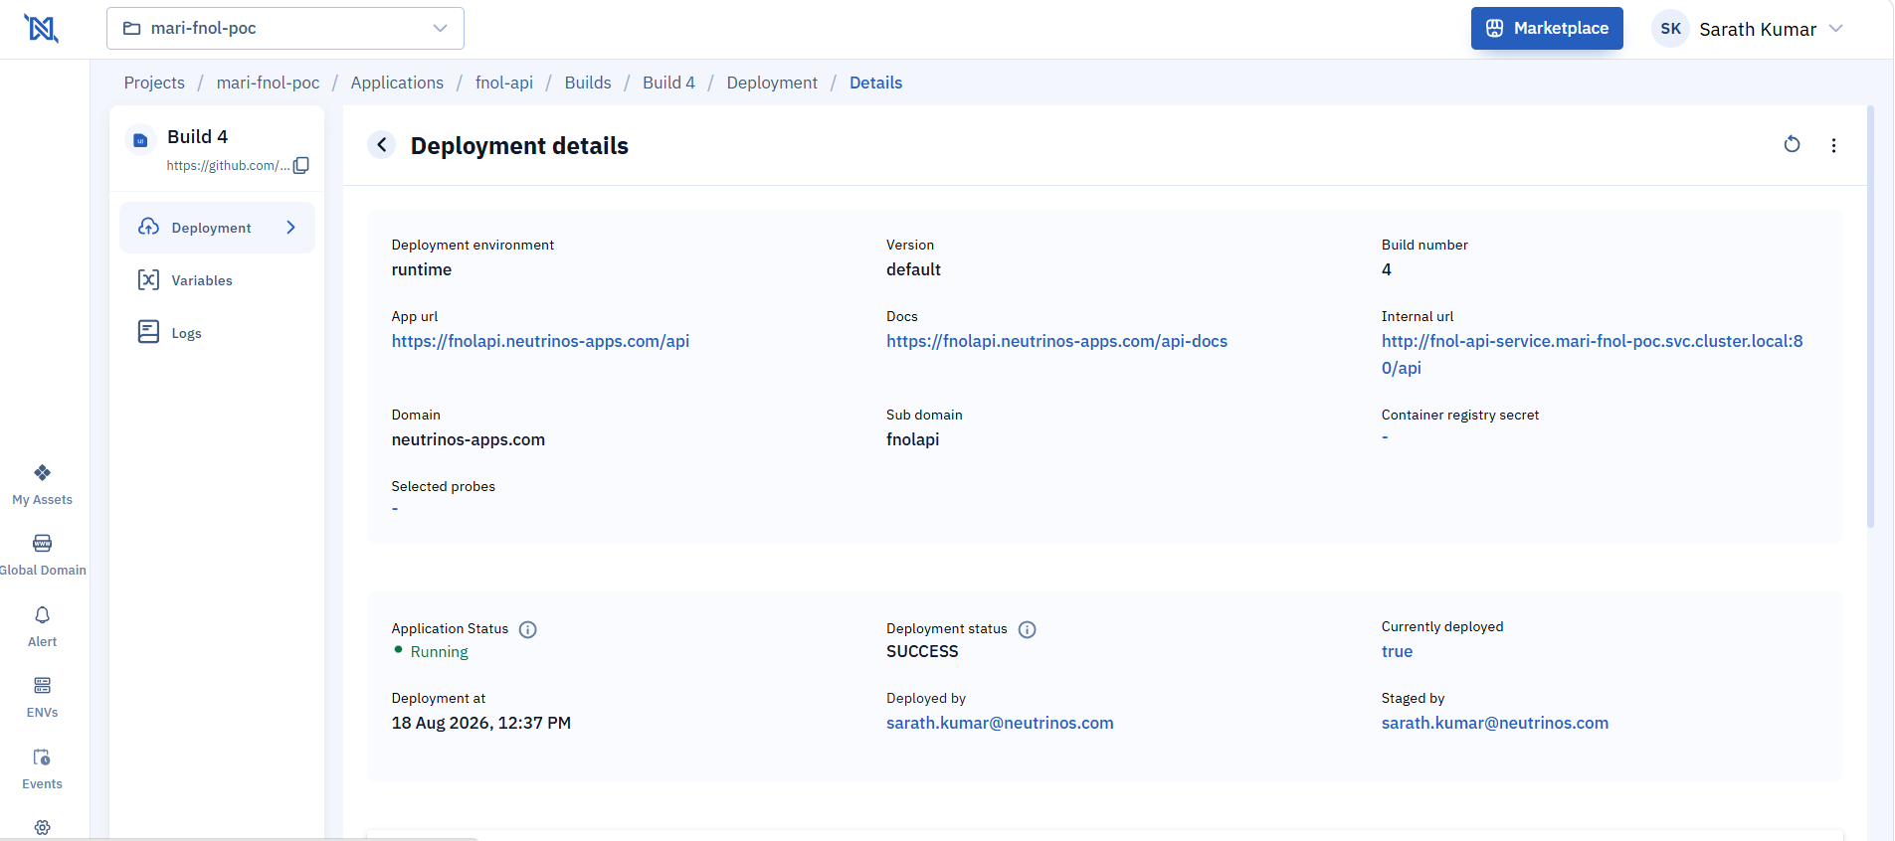Image resolution: width=1895 pixels, height=841 pixels.
Task: Click the runtime environment value
Action: (x=421, y=269)
